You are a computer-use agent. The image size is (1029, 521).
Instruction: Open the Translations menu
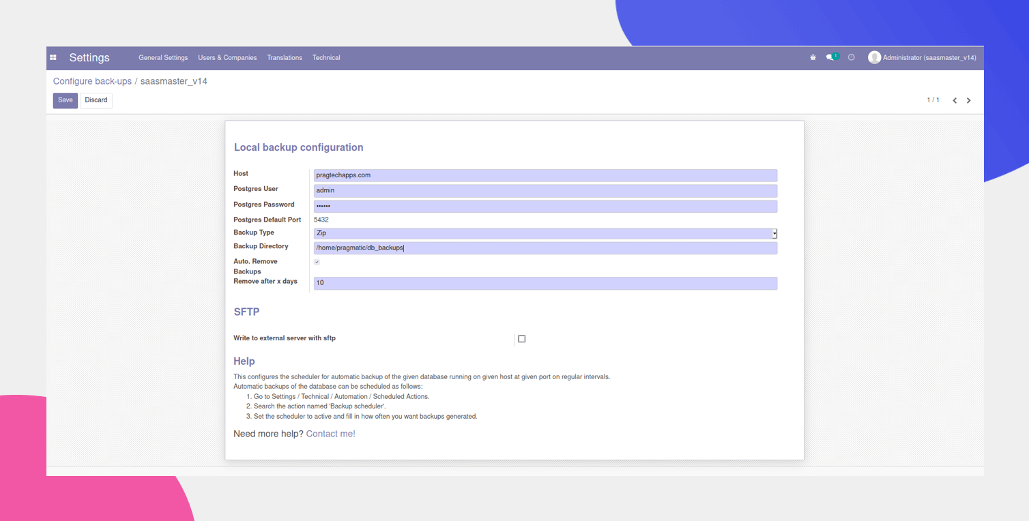(285, 58)
